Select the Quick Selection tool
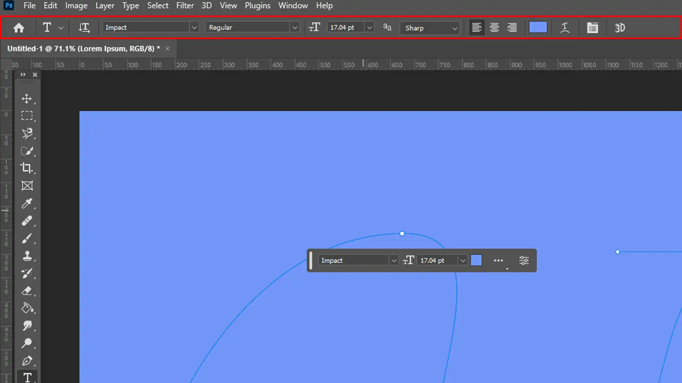 27,151
